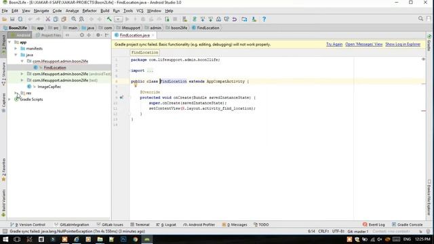This screenshot has width=434, height=244.
Task: Click the Cut scissors icon
Action: click(48, 19)
